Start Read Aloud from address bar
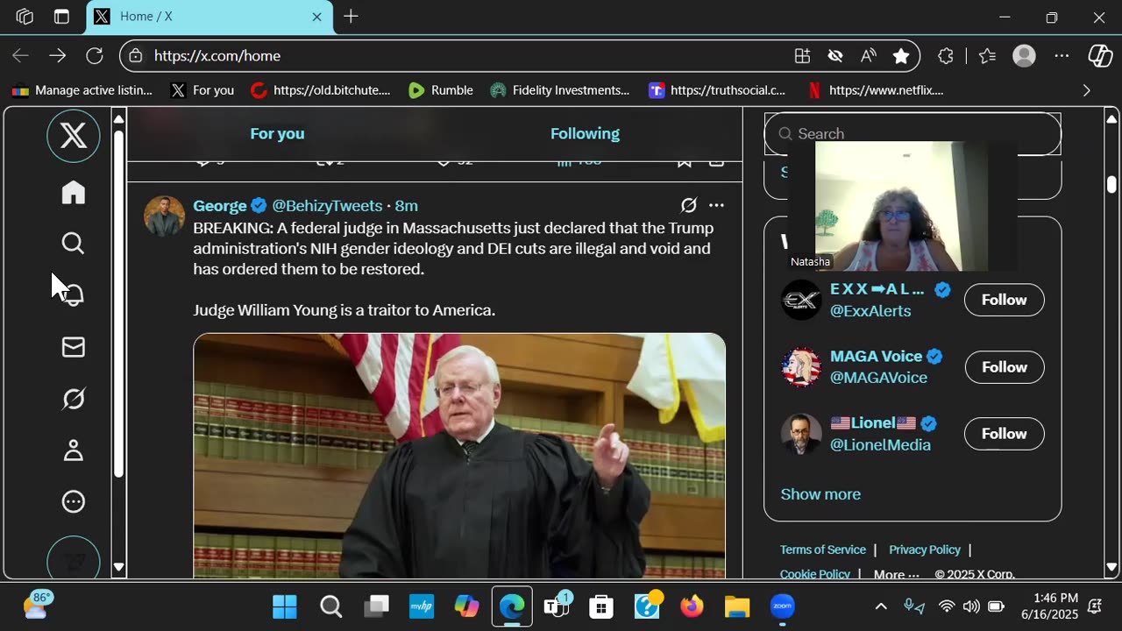Screen dimensions: 1122x631 (868, 56)
